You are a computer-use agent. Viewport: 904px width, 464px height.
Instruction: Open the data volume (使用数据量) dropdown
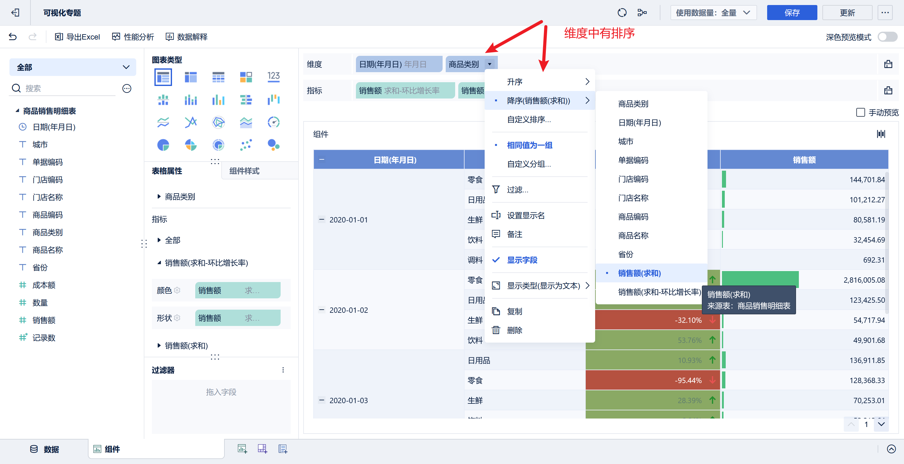point(713,13)
